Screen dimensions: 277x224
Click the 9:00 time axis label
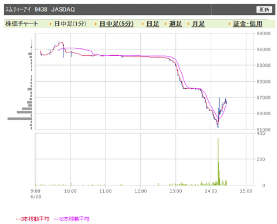[x=36, y=191]
